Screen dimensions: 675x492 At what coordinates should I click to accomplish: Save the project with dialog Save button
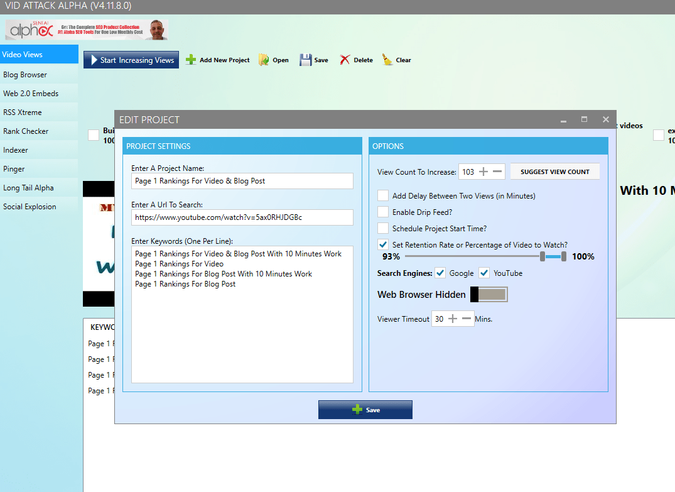pos(365,410)
